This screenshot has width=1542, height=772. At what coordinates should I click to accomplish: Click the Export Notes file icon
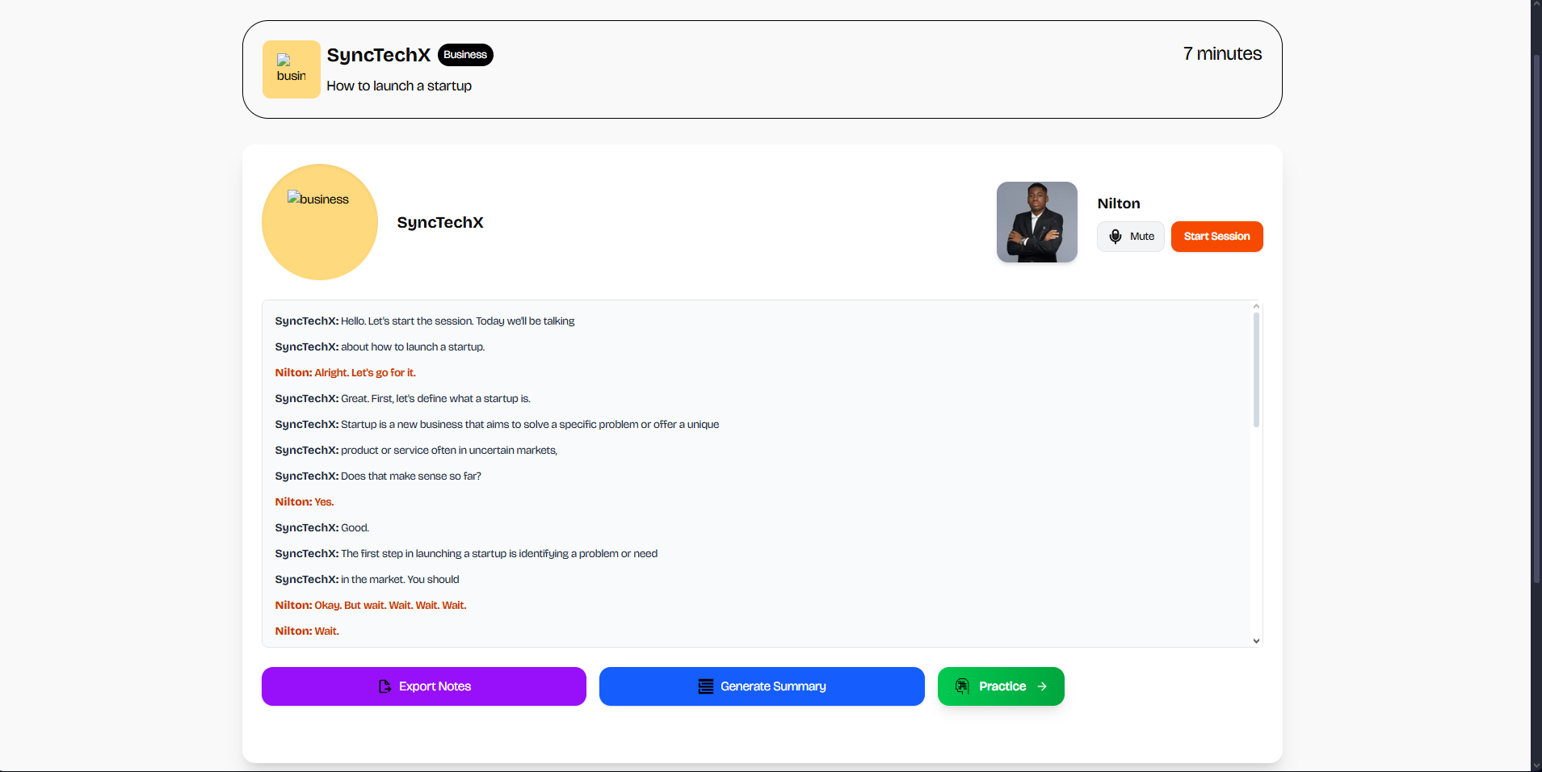pos(384,686)
